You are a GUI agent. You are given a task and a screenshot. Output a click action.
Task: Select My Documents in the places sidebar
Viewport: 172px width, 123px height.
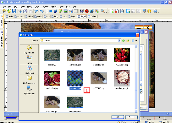pyautogui.click(x=29, y=79)
